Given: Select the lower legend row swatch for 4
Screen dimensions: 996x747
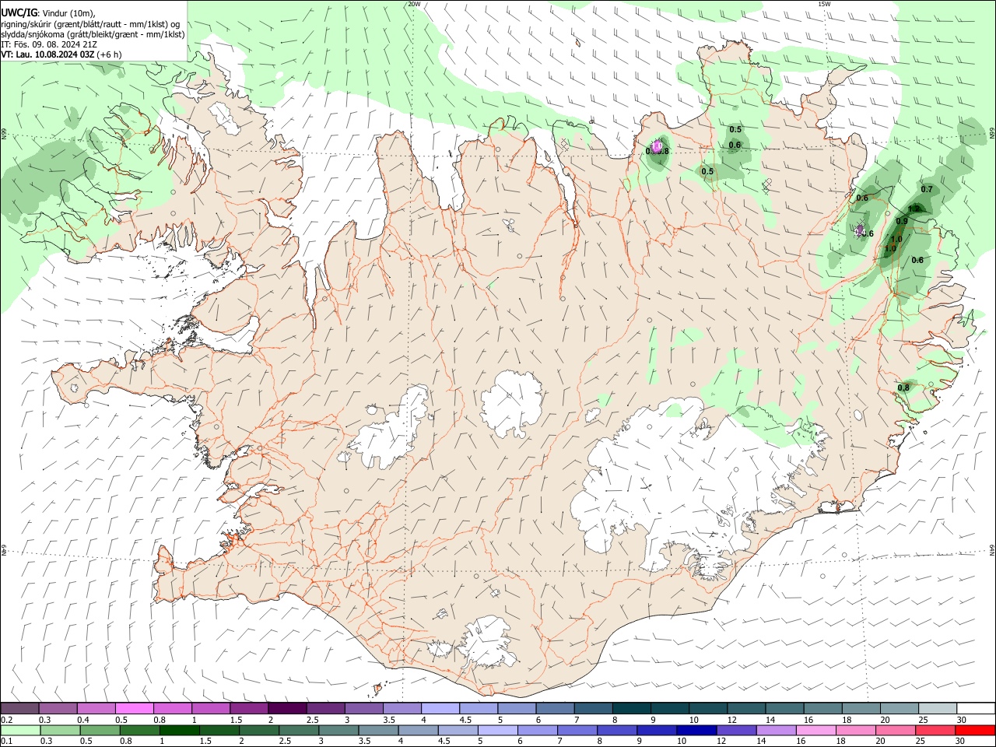Looking at the screenshot, I should point(419,730).
